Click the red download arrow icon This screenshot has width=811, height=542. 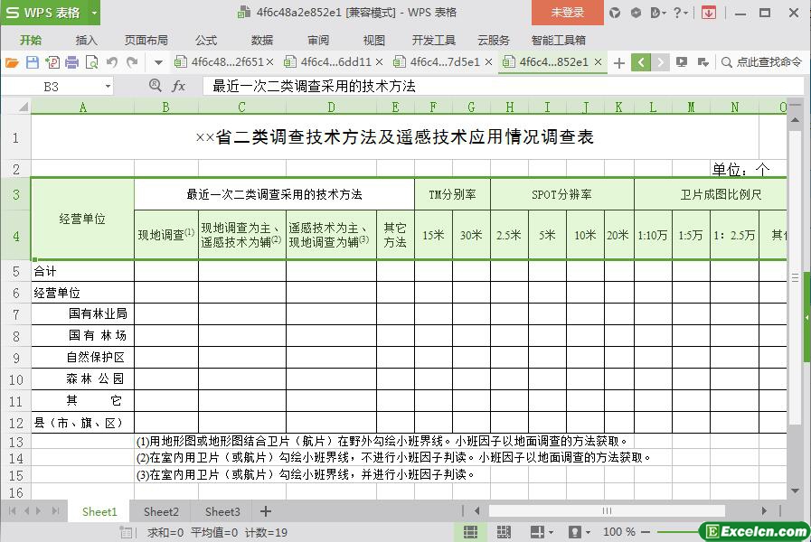[x=709, y=13]
